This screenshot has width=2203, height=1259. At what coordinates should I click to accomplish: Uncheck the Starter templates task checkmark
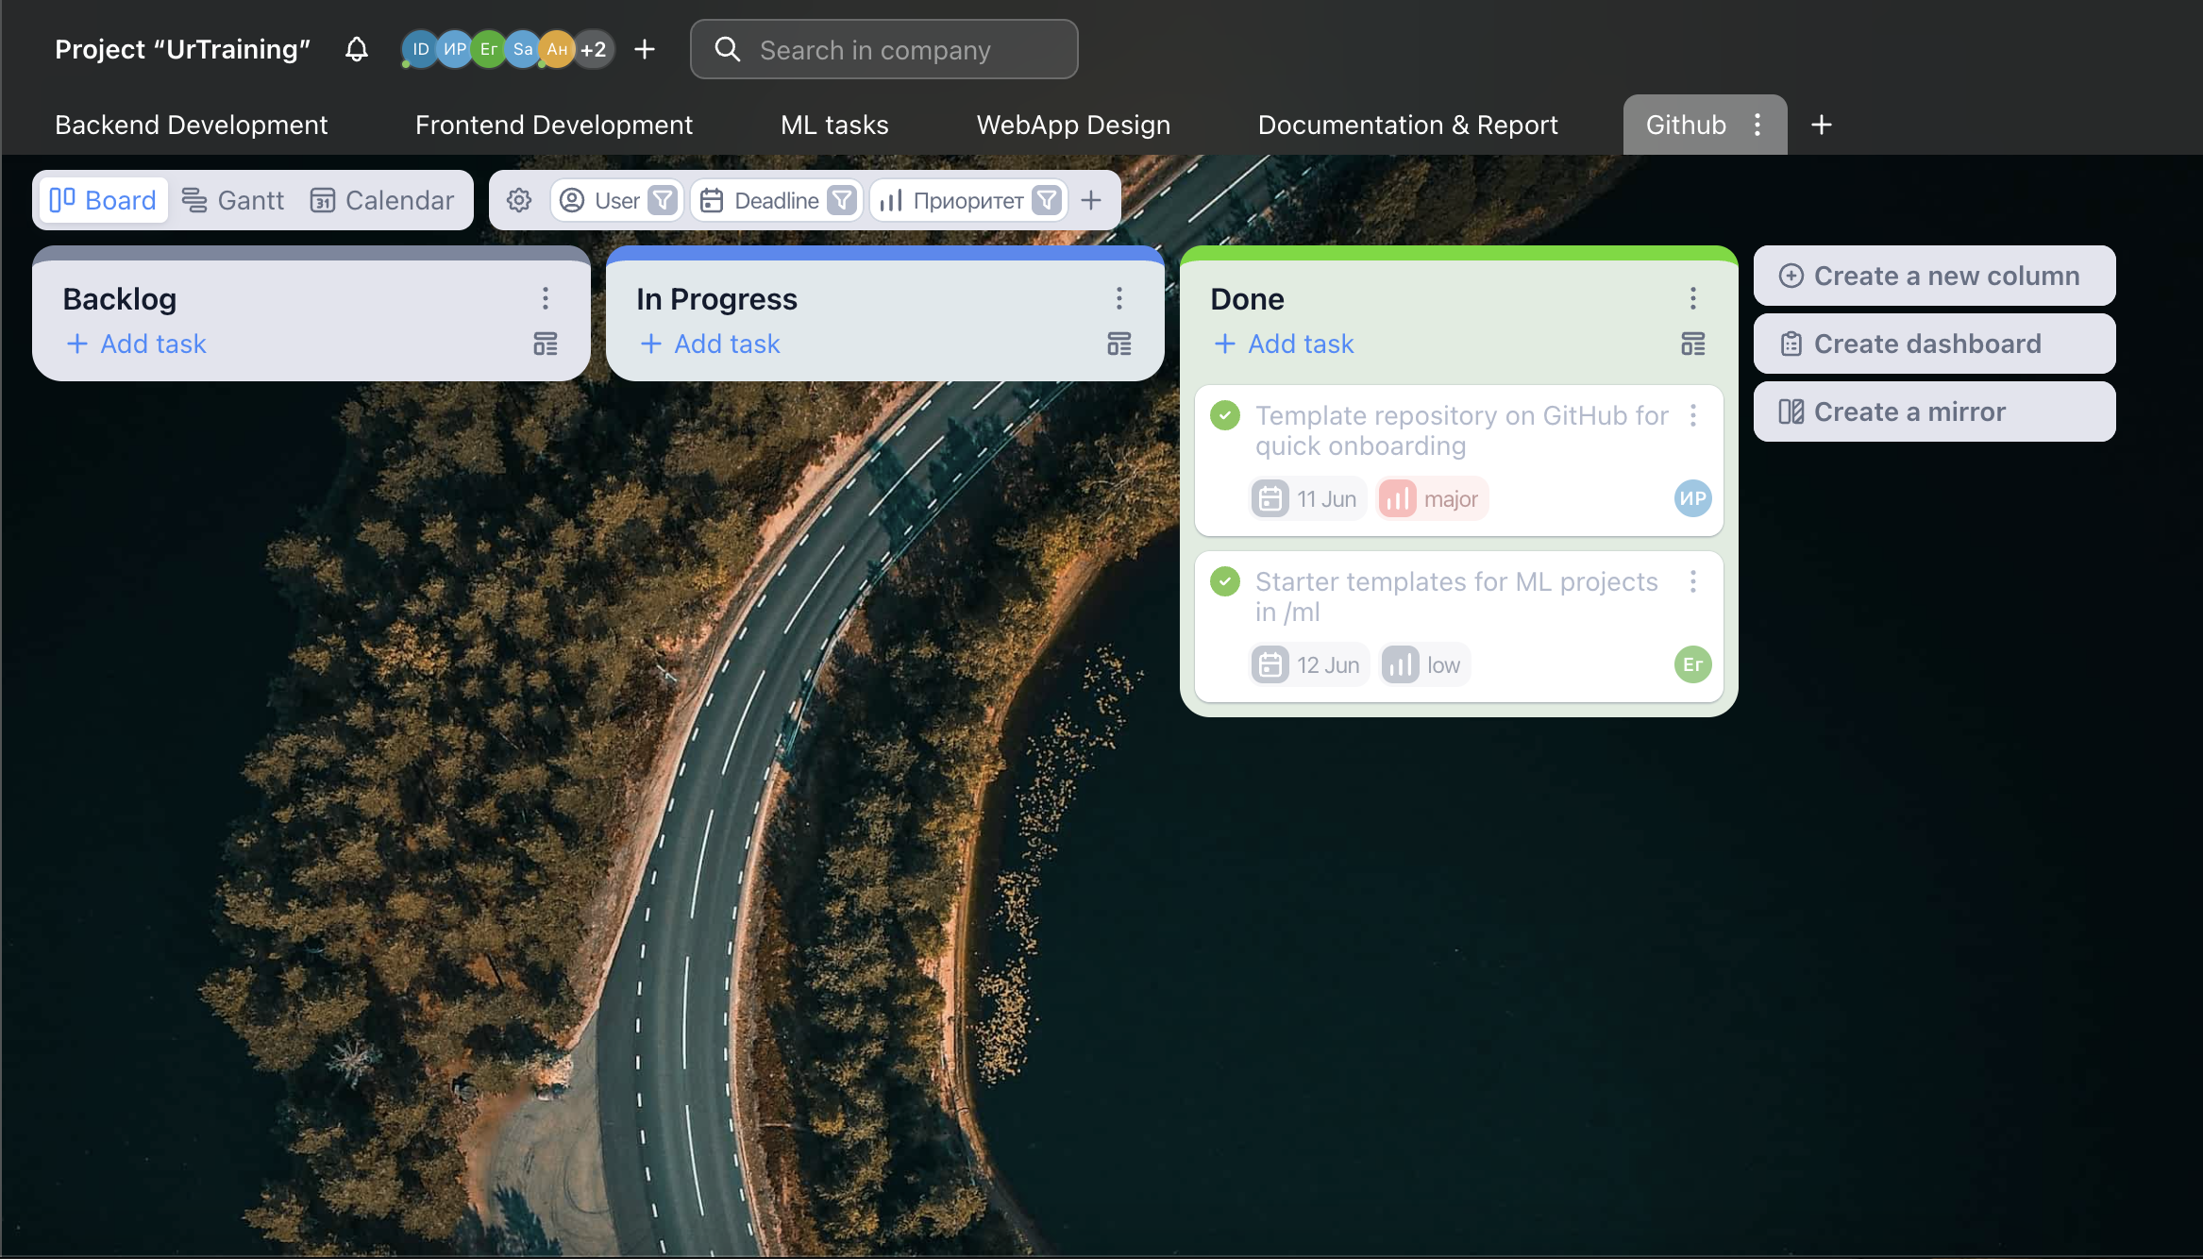(x=1225, y=581)
